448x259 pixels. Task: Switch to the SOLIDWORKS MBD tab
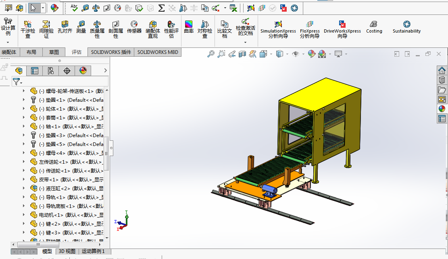coord(158,52)
